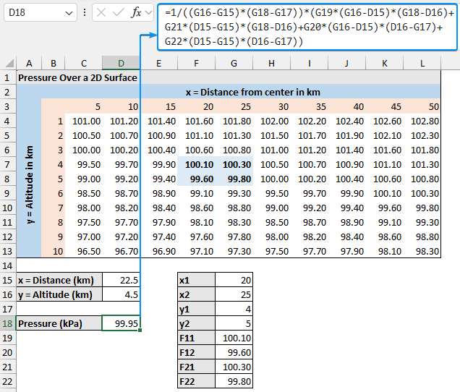Expand the formula bar using chevron

tap(149, 12)
